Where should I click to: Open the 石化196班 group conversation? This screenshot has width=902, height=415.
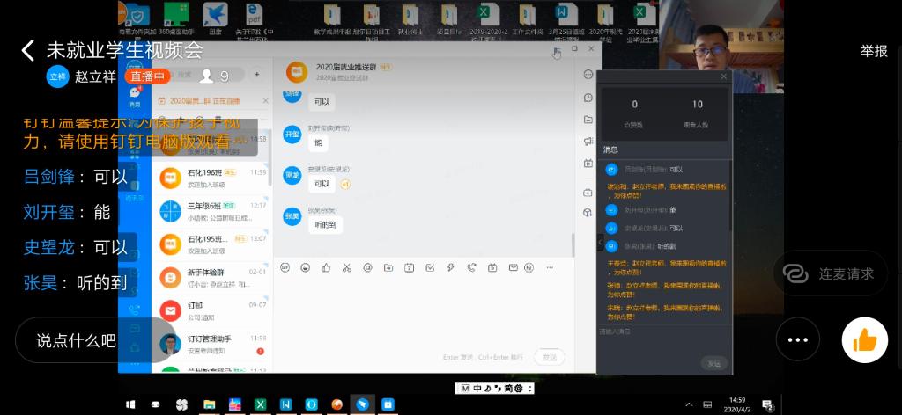click(x=211, y=178)
